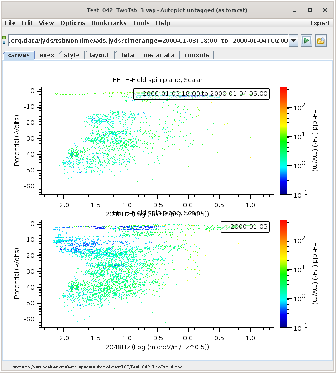Select the metadata tab
The image size is (336, 373).
coord(159,55)
